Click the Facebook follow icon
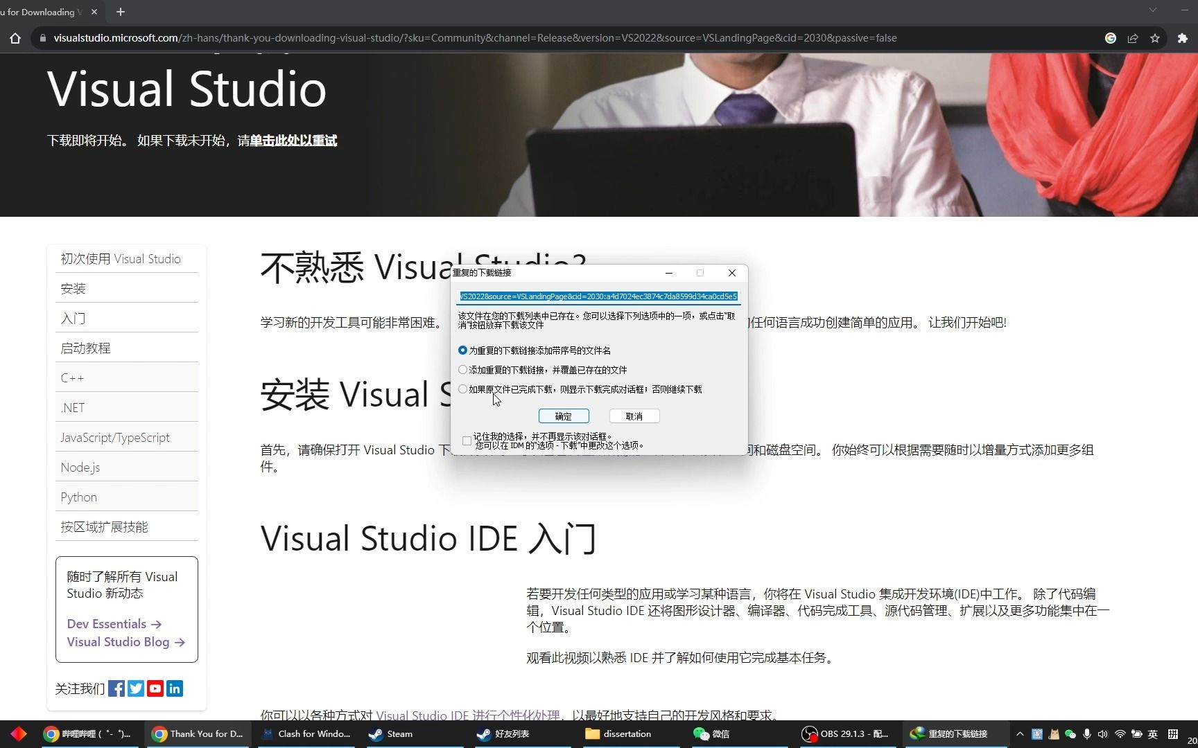This screenshot has width=1198, height=748. [x=116, y=688]
